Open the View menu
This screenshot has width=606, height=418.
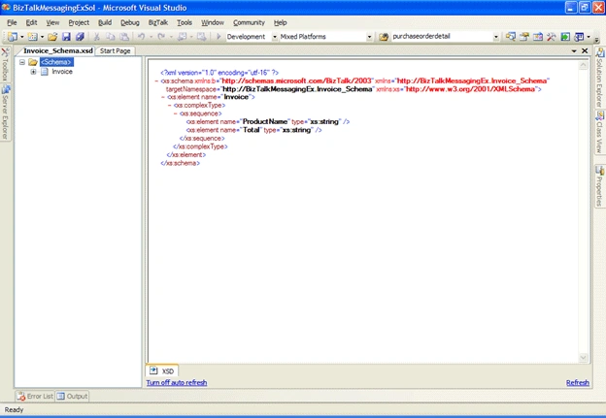tap(52, 22)
